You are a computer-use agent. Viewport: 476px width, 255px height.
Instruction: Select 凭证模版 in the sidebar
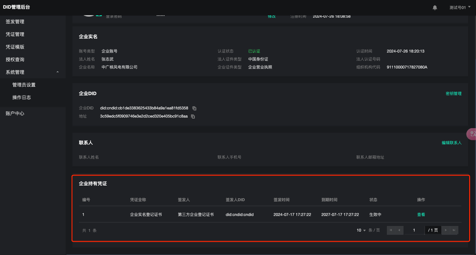15,47
